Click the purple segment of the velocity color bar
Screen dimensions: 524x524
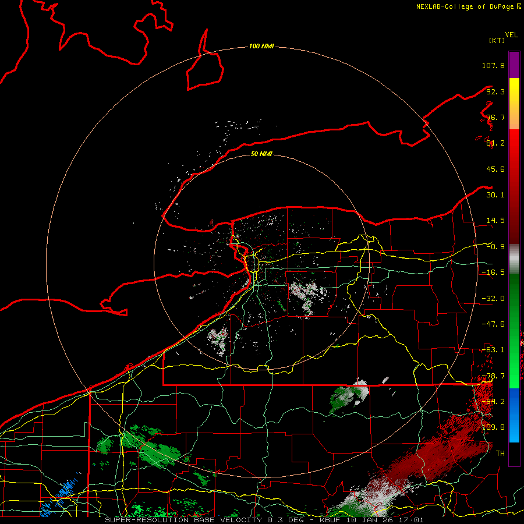point(514,65)
